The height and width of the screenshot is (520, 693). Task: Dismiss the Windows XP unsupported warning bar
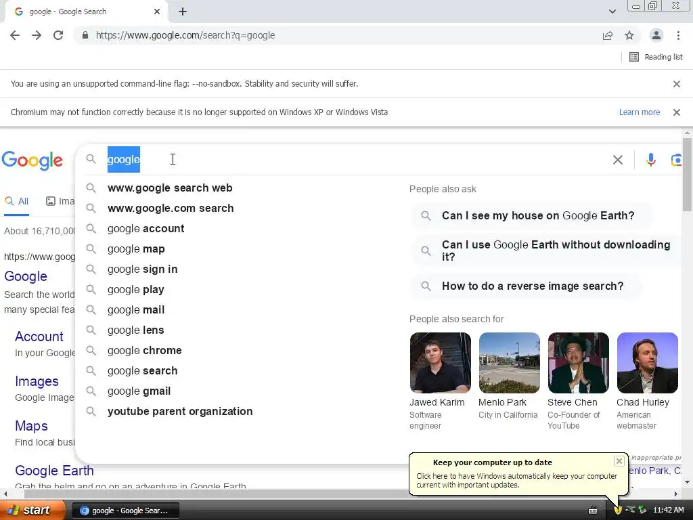point(676,112)
